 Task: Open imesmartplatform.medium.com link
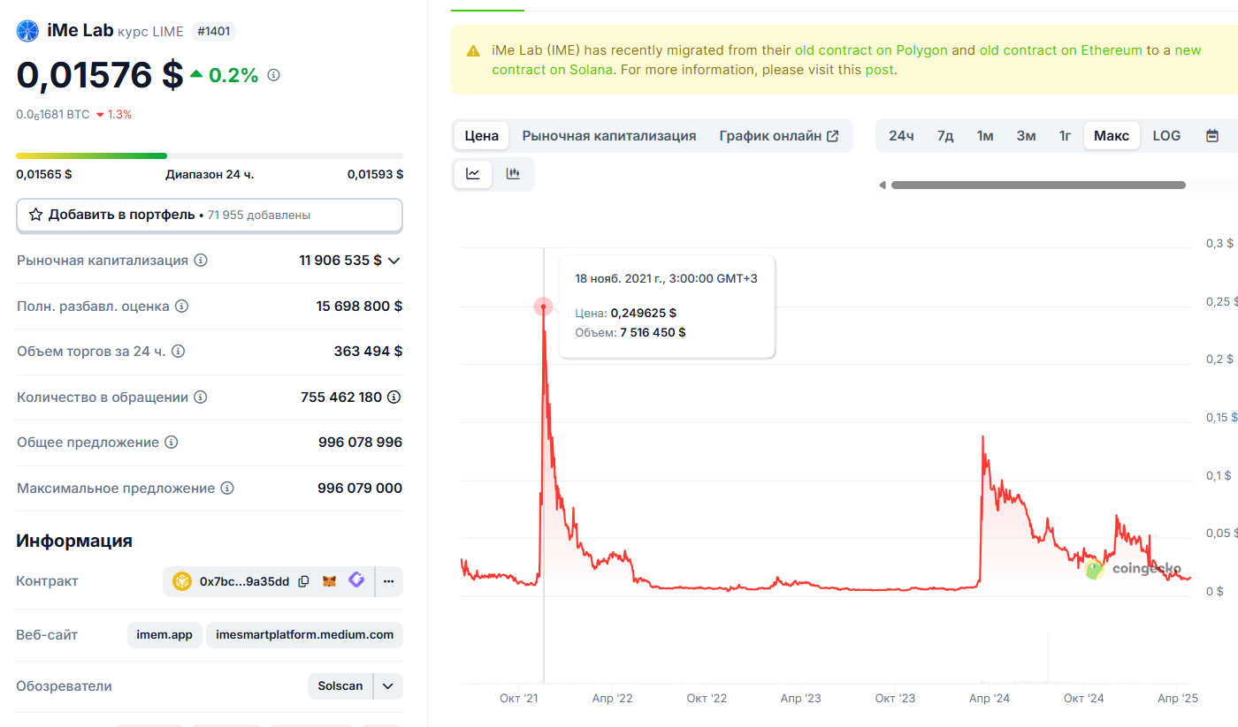pos(305,635)
